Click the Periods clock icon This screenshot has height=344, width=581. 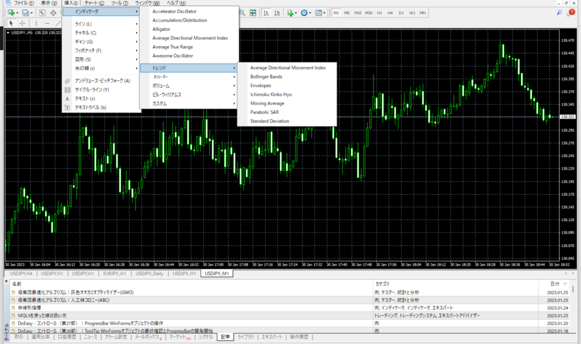(304, 12)
